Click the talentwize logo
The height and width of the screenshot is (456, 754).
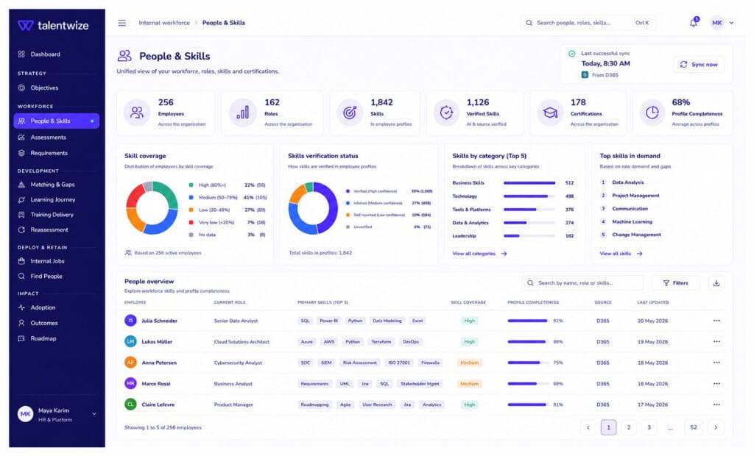coord(53,26)
